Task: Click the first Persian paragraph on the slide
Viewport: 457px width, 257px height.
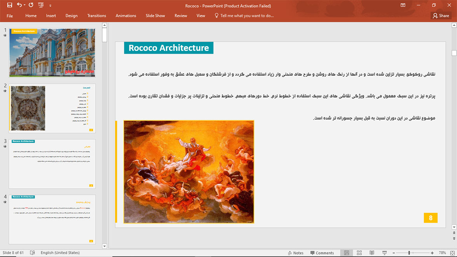Action: coord(281,74)
